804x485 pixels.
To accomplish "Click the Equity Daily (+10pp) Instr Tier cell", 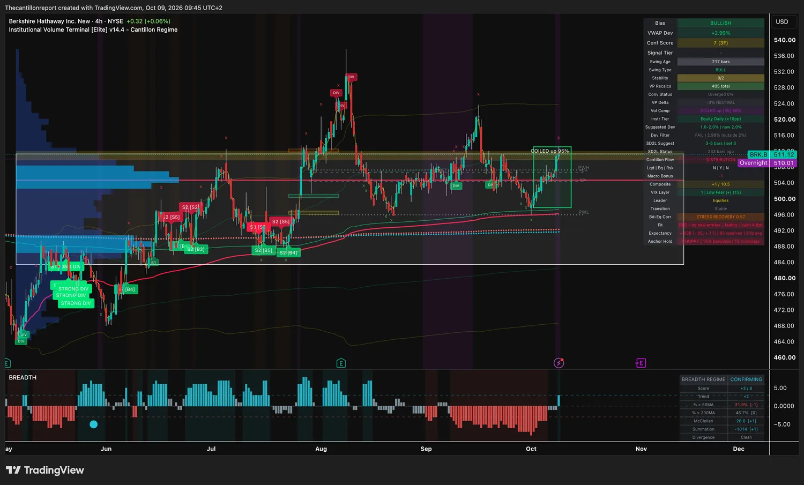I will (x=720, y=119).
